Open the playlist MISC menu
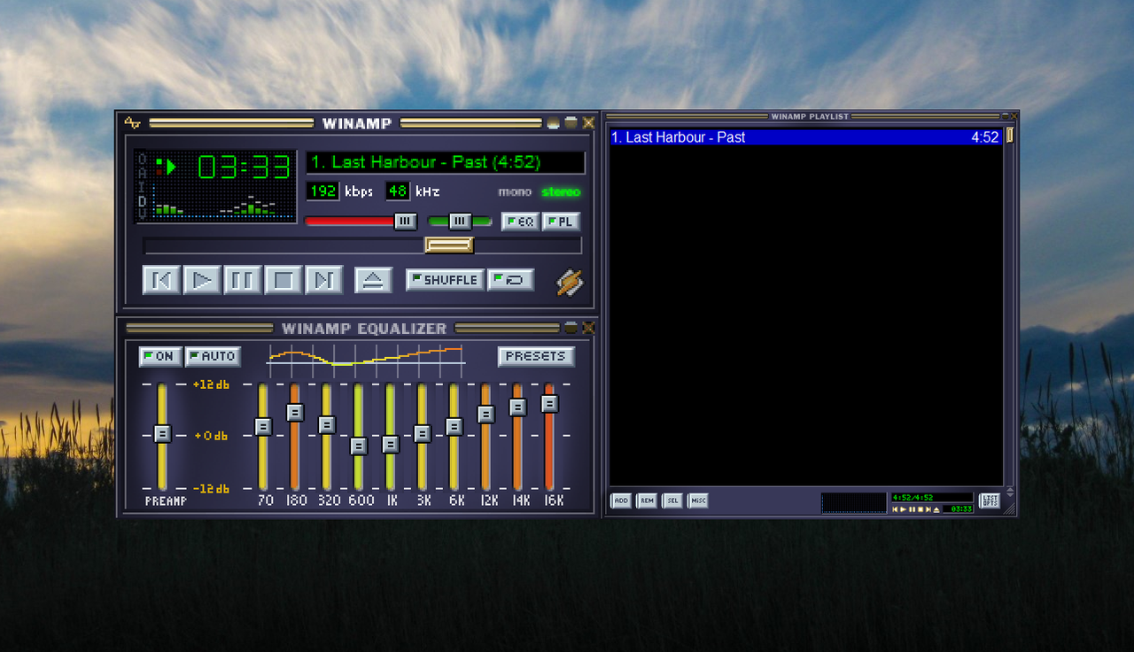The height and width of the screenshot is (652, 1134). click(698, 501)
